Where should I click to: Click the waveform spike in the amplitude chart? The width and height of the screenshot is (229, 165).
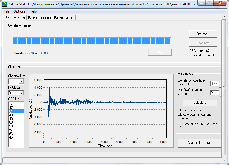[48, 109]
